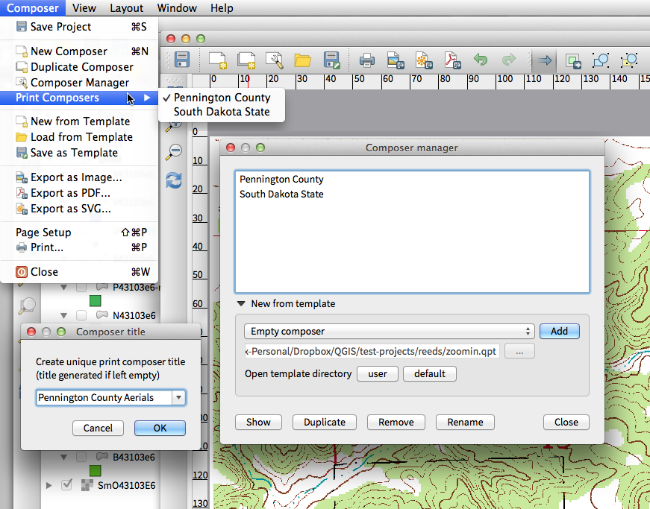
Task: Check the P43103e6 layer checkbox
Action: coord(81,287)
